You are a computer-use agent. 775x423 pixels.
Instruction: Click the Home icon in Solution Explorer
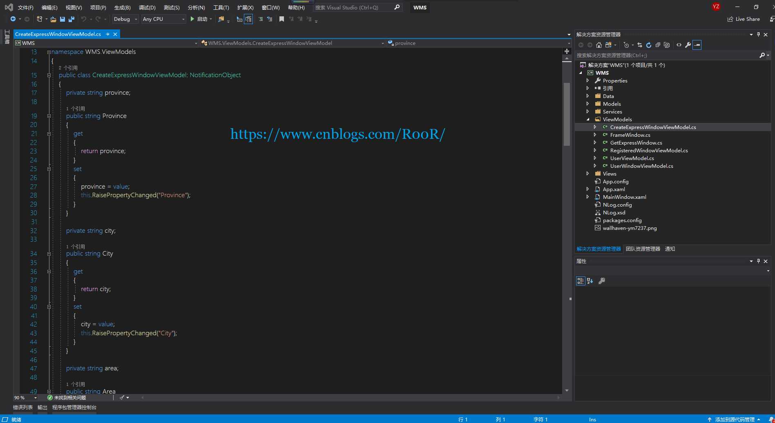click(x=599, y=45)
